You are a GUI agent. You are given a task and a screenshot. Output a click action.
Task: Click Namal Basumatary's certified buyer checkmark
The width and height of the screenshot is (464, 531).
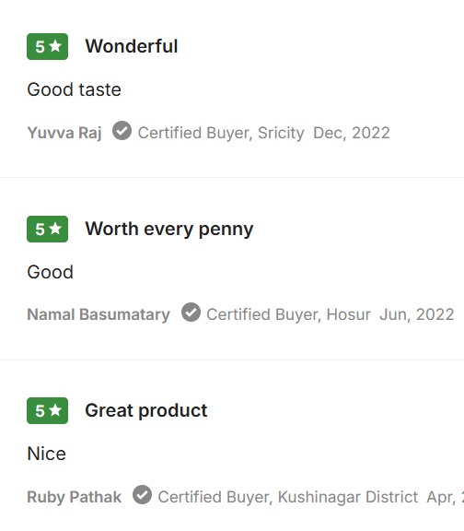[x=191, y=313]
